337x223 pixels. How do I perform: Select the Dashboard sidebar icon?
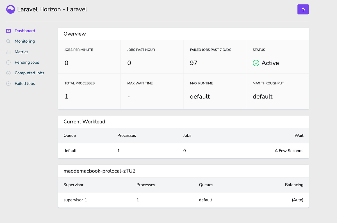click(9, 31)
